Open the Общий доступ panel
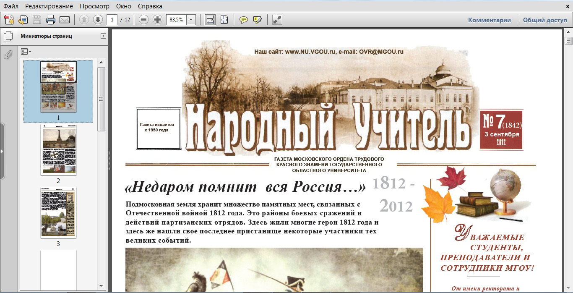The height and width of the screenshot is (293, 573). coord(545,20)
